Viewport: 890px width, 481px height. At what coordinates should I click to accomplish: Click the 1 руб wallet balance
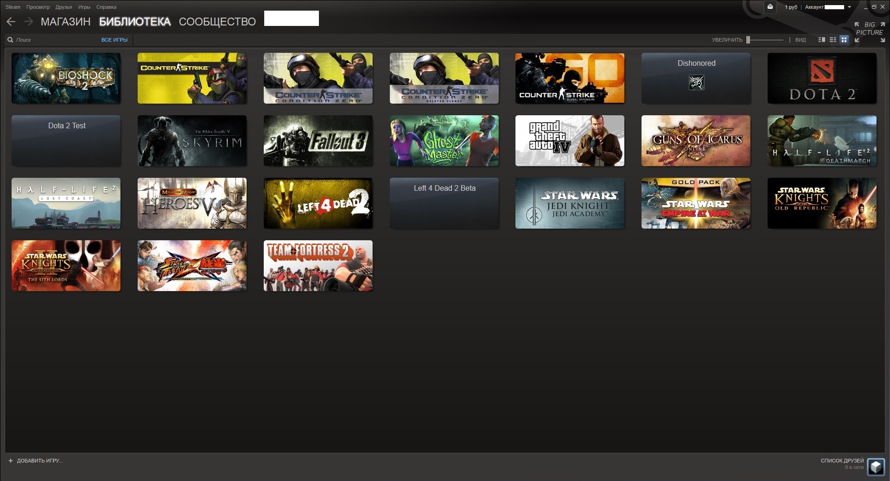click(791, 7)
